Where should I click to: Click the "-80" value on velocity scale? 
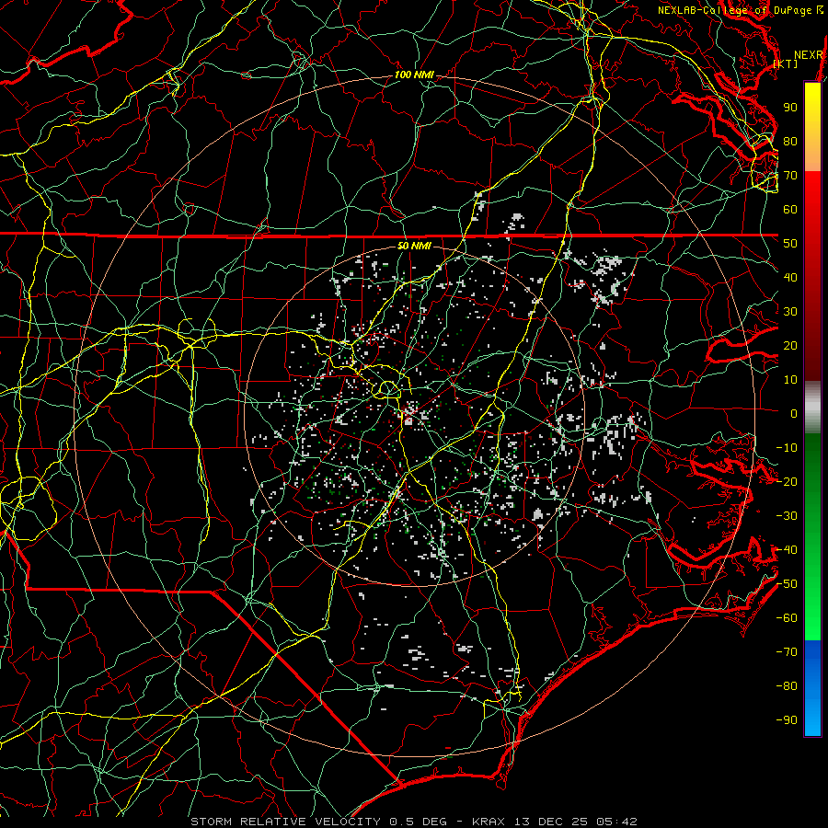click(x=787, y=686)
